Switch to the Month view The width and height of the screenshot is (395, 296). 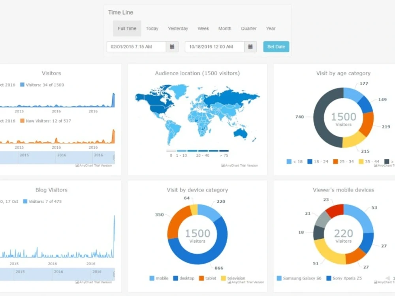point(225,28)
